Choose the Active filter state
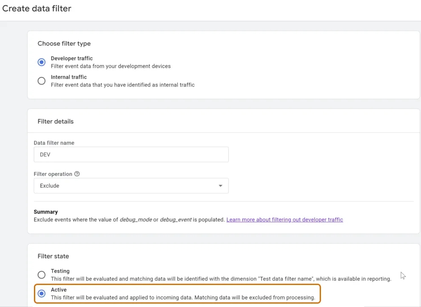The image size is (421, 307). click(42, 293)
